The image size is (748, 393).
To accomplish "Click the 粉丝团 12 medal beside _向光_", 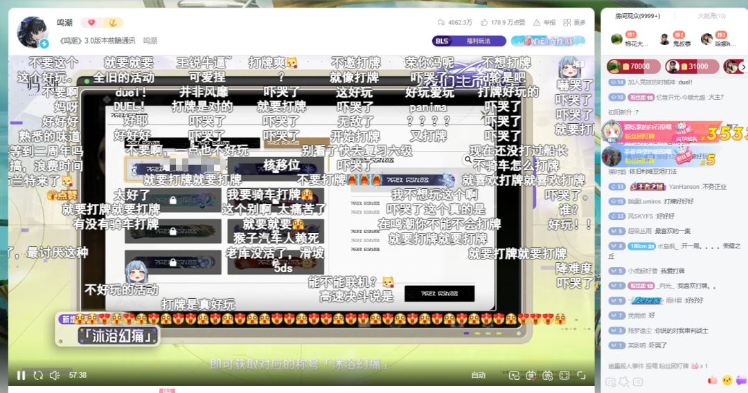I will click(641, 286).
